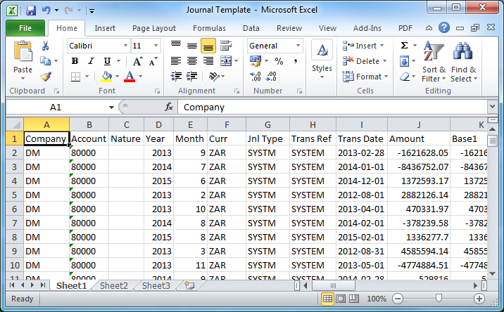
Task: Open the Formulas ribbon tab
Action: (x=209, y=28)
